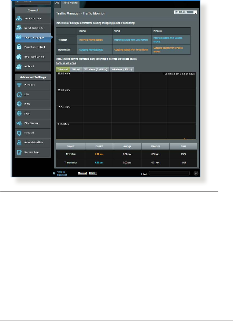
Task: Click the IPv6 globe icon
Action: (19, 114)
